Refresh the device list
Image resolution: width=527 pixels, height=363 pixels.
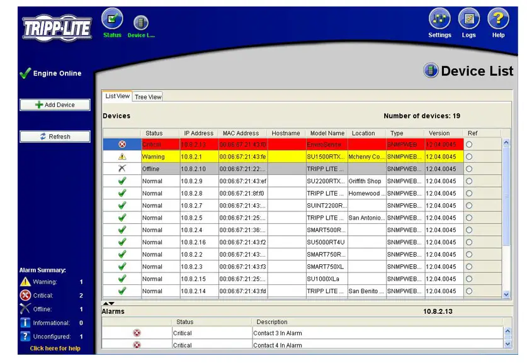coord(54,137)
